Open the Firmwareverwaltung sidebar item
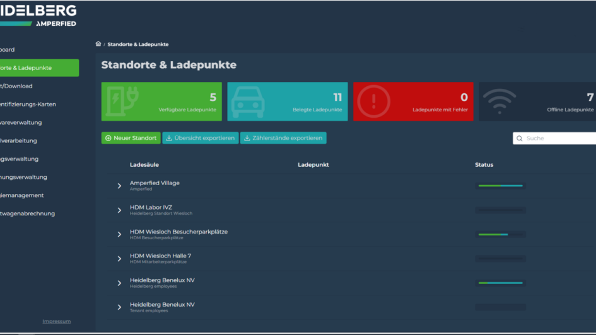The image size is (596, 335). coord(21,123)
